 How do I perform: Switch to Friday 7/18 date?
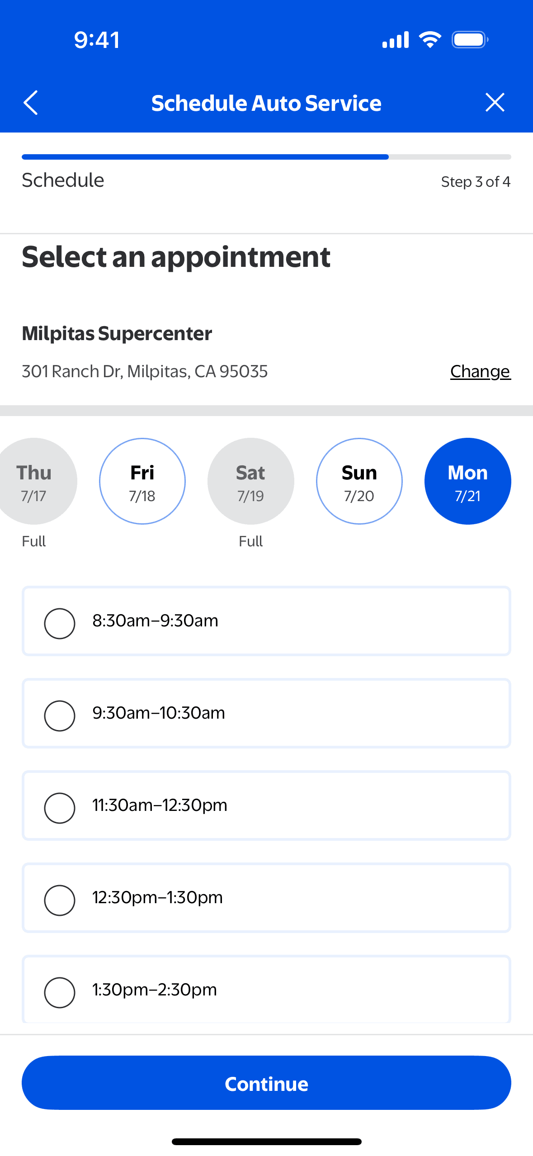tap(142, 481)
